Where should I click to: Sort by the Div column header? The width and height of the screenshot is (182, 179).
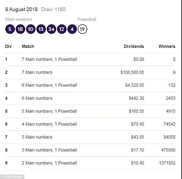click(8, 46)
